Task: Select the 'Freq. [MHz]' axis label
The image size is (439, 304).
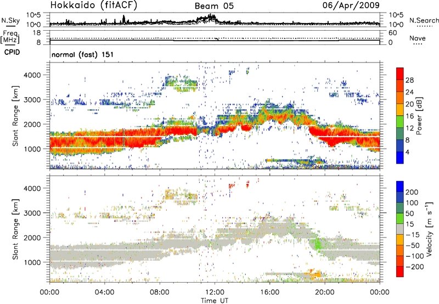Action: click(10, 37)
